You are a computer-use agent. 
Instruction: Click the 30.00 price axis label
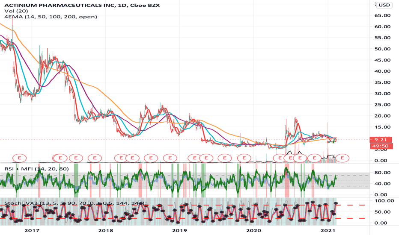pyautogui.click(x=382, y=94)
